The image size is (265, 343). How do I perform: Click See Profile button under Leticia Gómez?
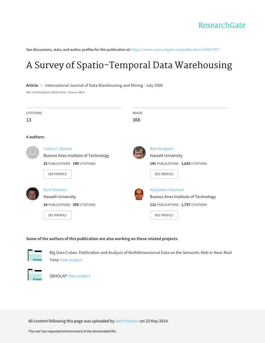[57, 174]
